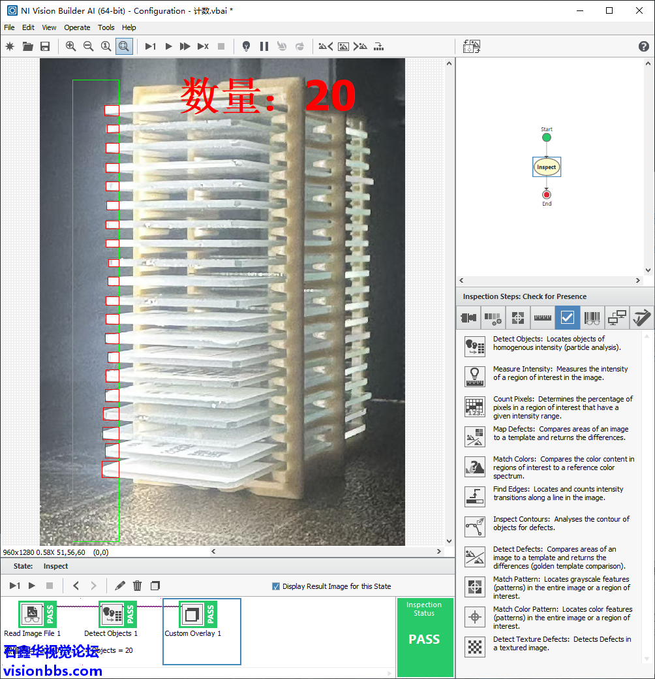Screen dimensions: 655x679
Task: Select the Communicate network computers tab
Action: (x=617, y=318)
